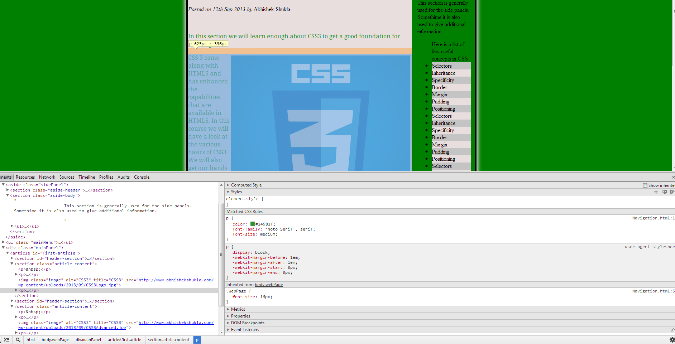Viewport: 675px width, 344px height.
Task: Open the Navigation.html:1 source link
Action: 653,218
